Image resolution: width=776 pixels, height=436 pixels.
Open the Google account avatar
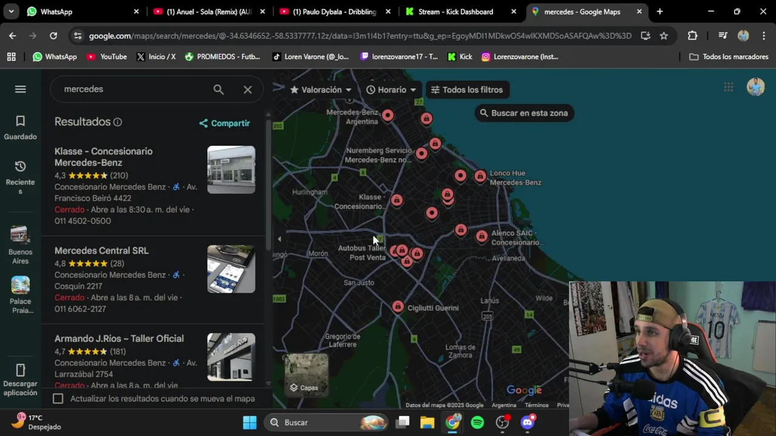pos(755,87)
